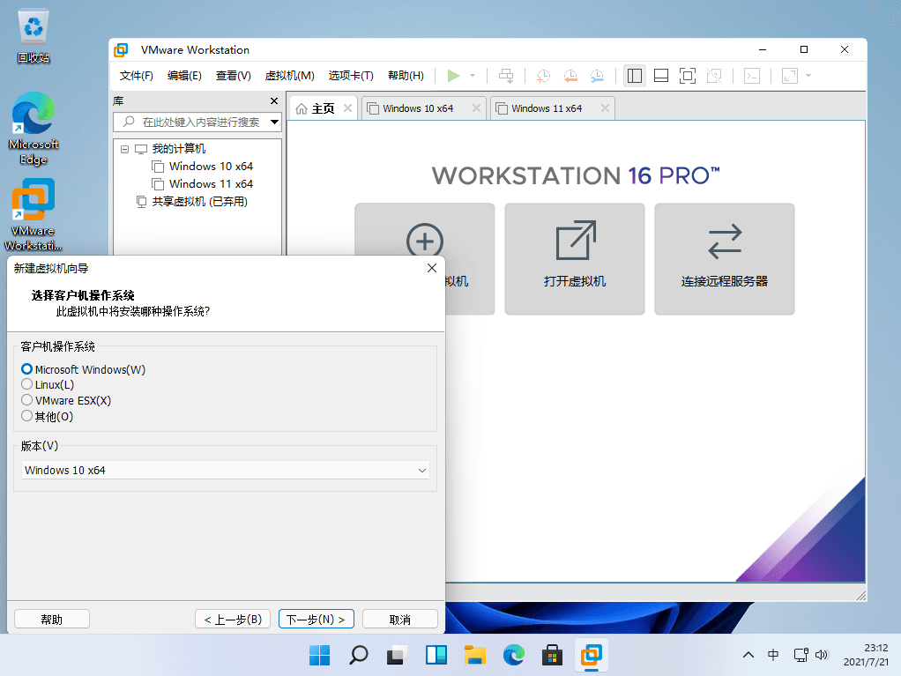Open the Snapshot Manager toolbar icon

597,76
